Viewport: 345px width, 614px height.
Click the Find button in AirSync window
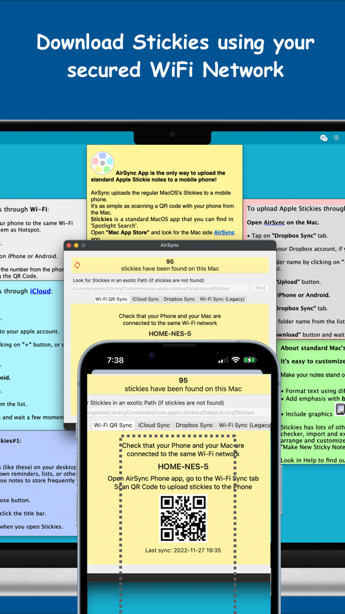260,288
